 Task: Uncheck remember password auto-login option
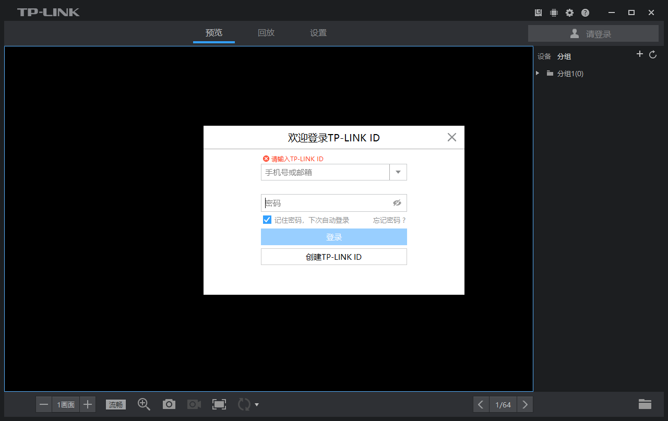pyautogui.click(x=267, y=220)
